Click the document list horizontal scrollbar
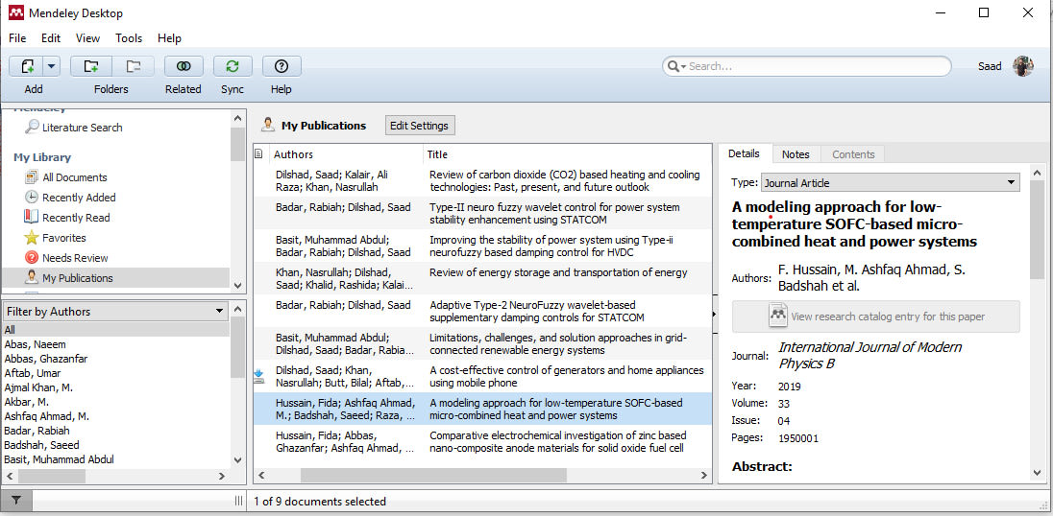 click(x=434, y=475)
